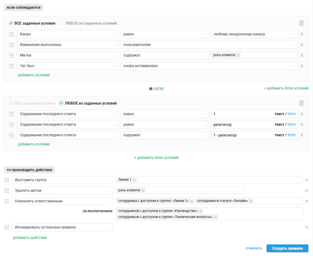
Task: Open the Канал condition type dropdown
Action: [x=67, y=34]
